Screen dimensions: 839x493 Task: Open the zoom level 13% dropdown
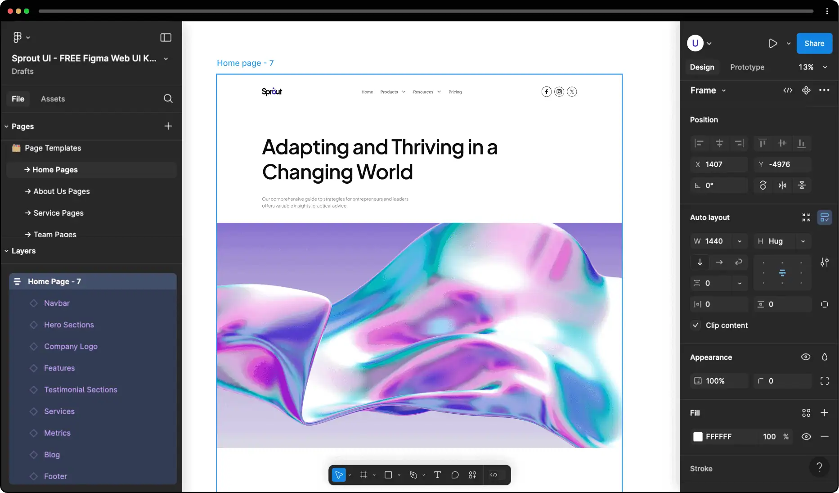(812, 67)
